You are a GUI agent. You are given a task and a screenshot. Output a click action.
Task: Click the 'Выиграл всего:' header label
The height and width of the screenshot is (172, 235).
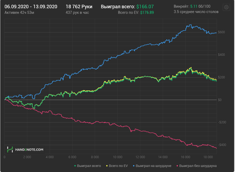pos(118,7)
